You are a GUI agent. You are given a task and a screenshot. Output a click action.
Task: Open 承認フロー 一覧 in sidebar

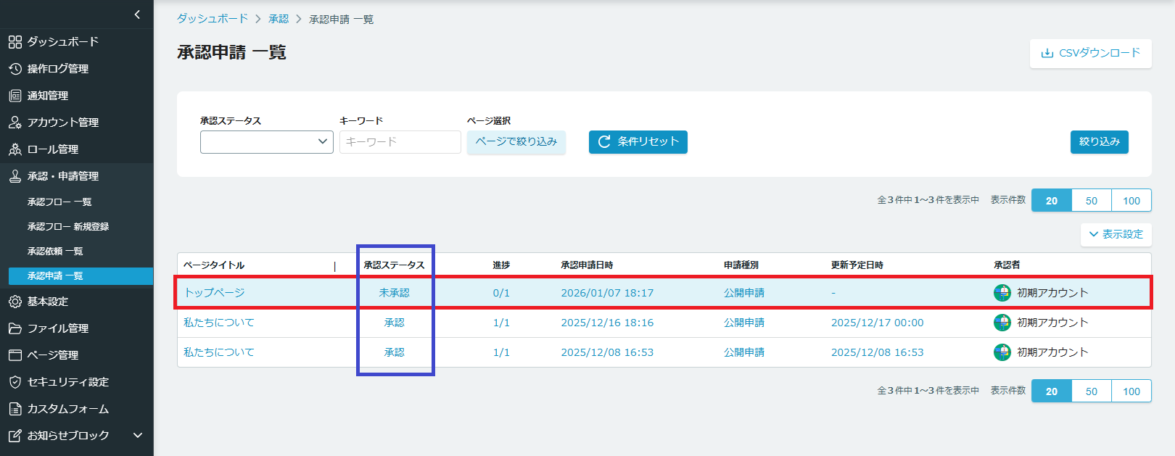[59, 202]
